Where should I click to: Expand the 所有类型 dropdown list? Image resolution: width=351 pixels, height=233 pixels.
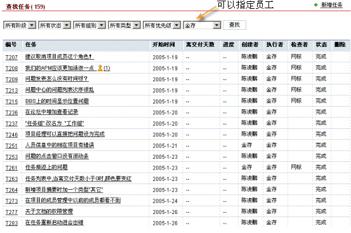124,25
